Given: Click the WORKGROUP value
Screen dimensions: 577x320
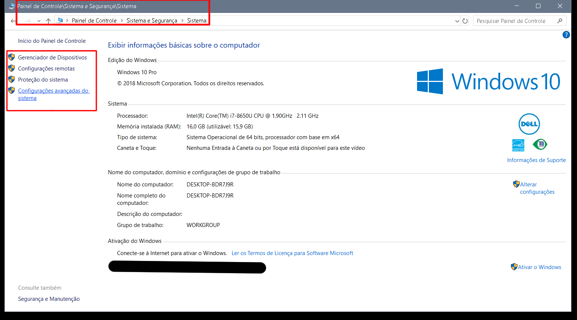Looking at the screenshot, I should (x=203, y=225).
